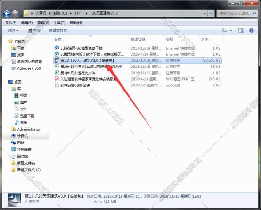
Task: Open the address bar history dropdown arrow
Action: pyautogui.click(x=204, y=13)
